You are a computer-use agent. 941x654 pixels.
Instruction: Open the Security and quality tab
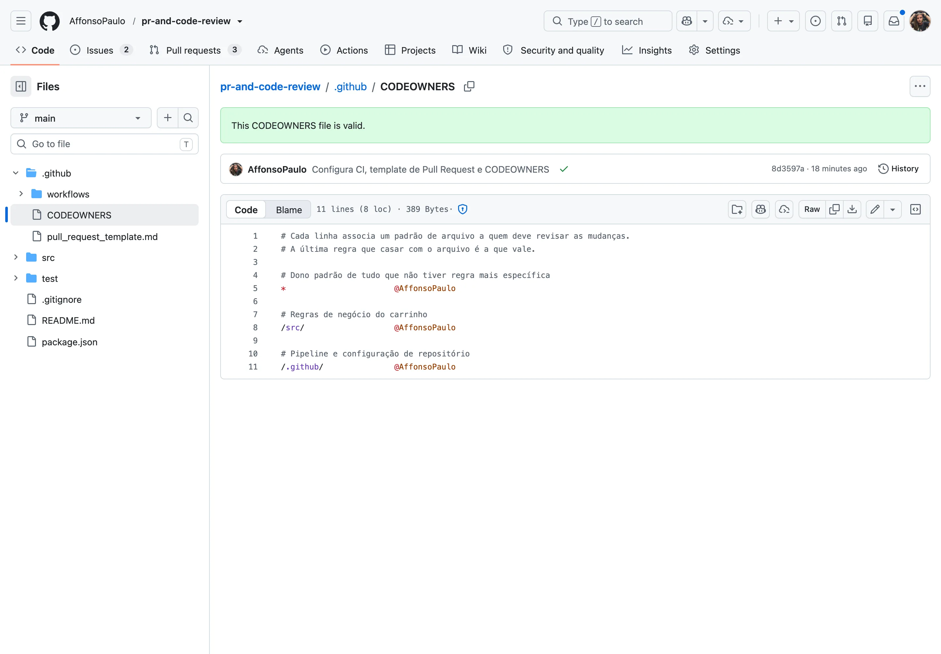coord(553,50)
